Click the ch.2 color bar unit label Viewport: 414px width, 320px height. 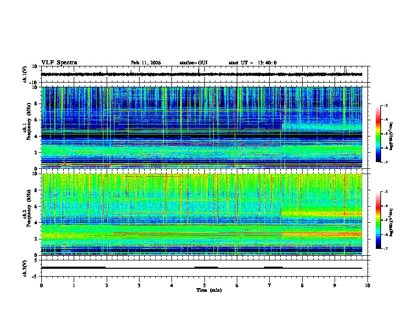(392, 222)
